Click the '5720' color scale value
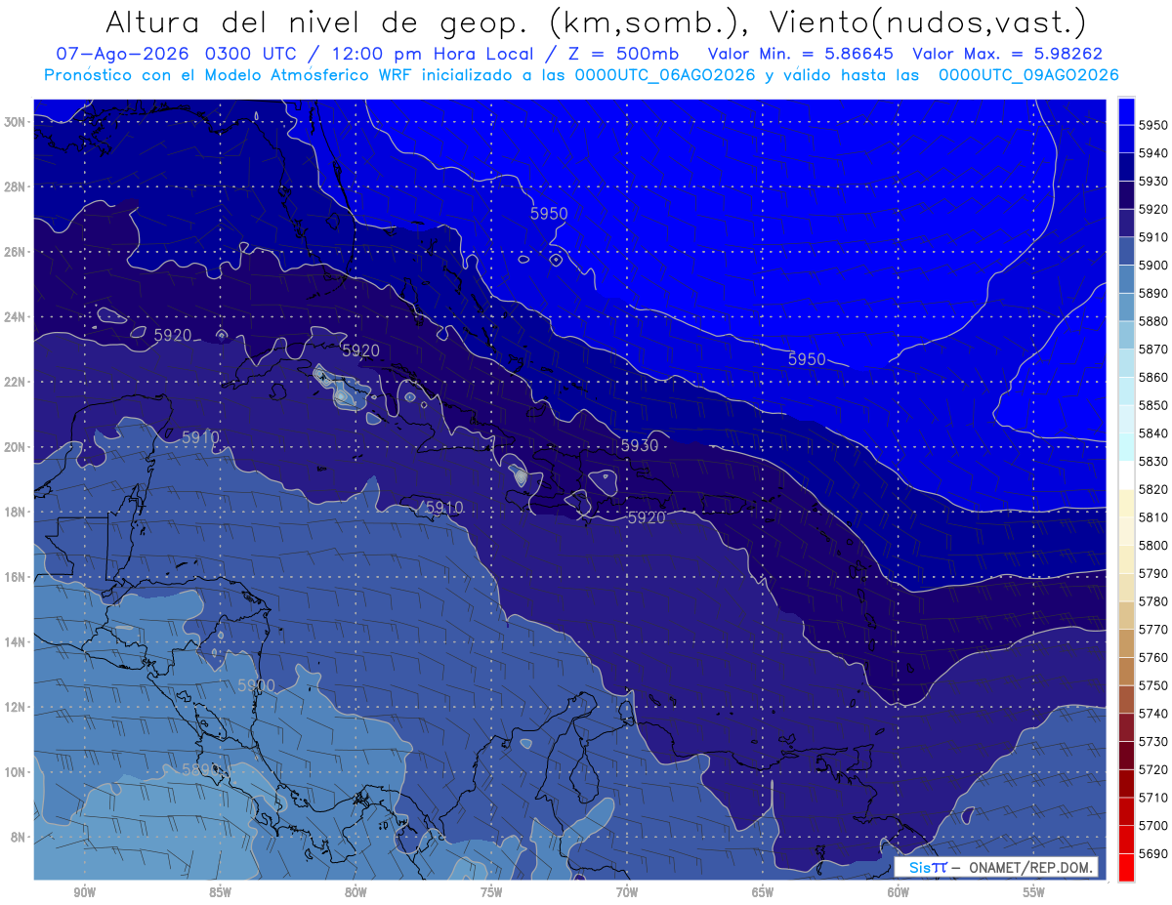The height and width of the screenshot is (905, 1172). [x=1153, y=769]
